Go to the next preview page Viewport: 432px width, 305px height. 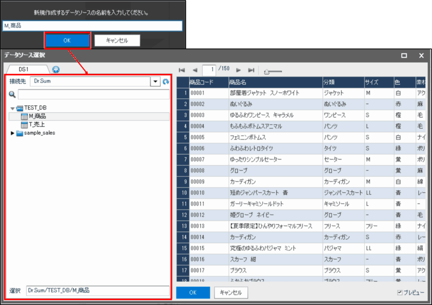coord(238,70)
